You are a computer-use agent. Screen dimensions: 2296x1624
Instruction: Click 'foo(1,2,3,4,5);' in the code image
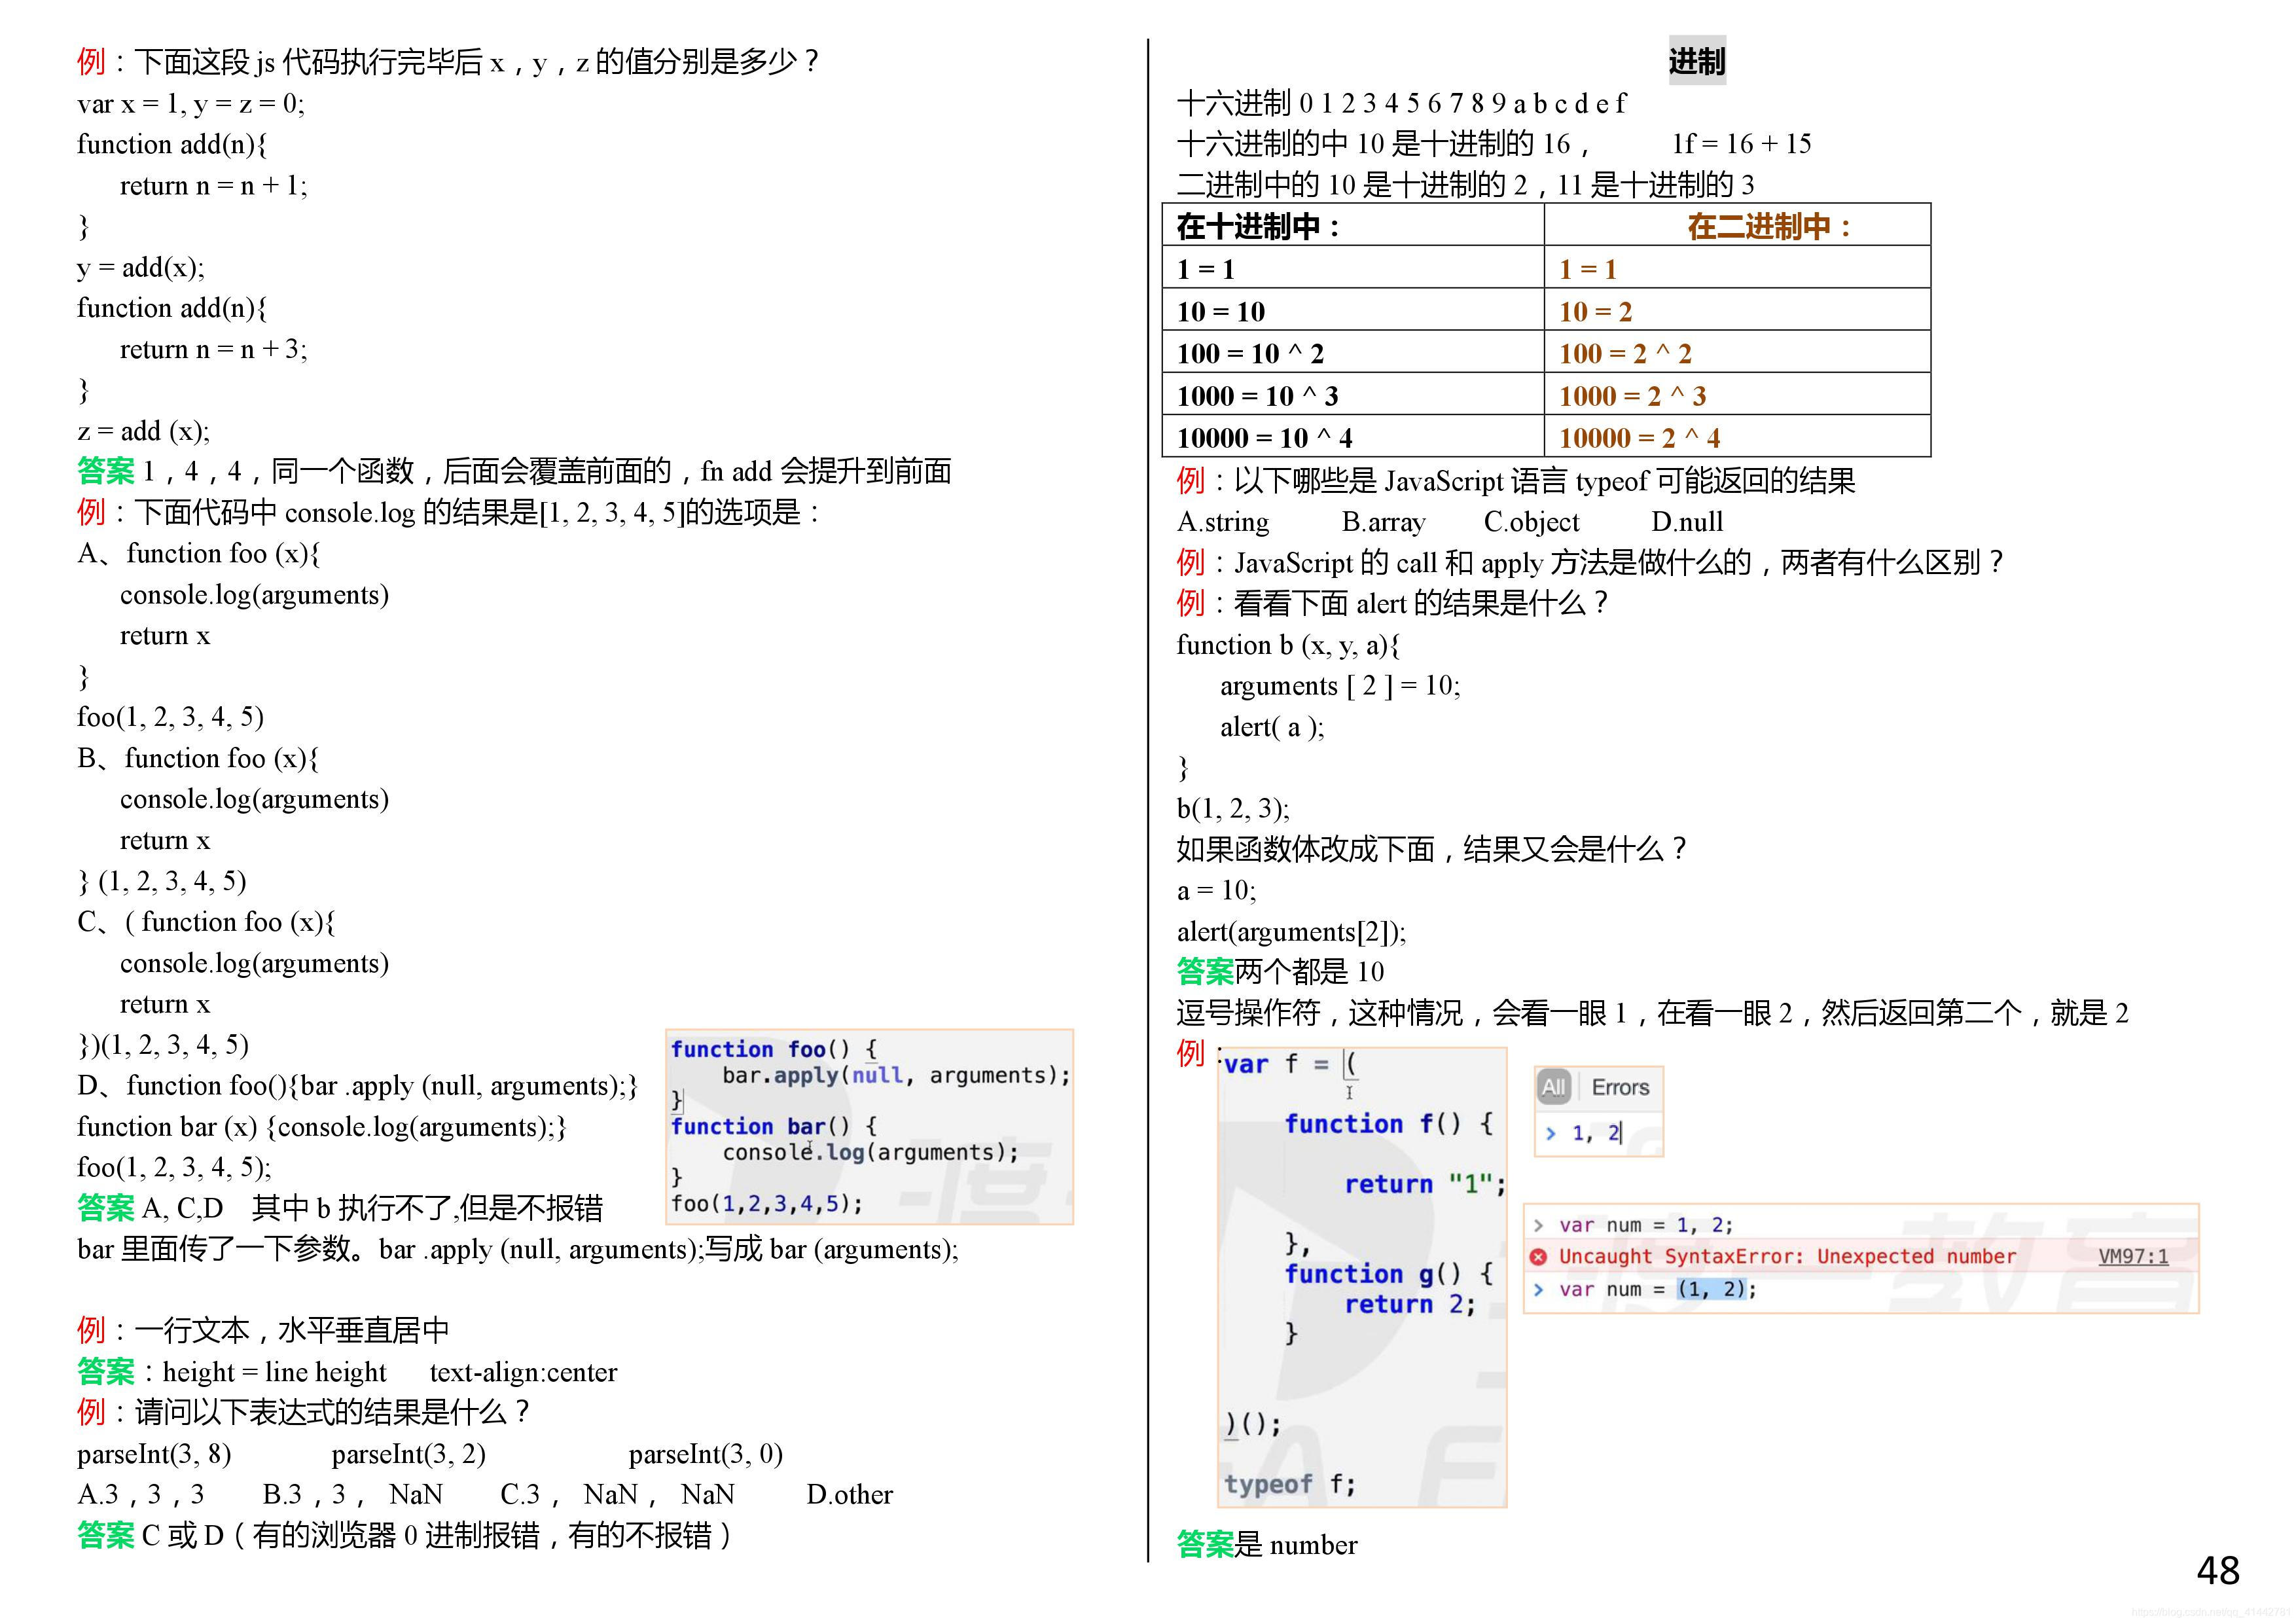click(x=767, y=1203)
